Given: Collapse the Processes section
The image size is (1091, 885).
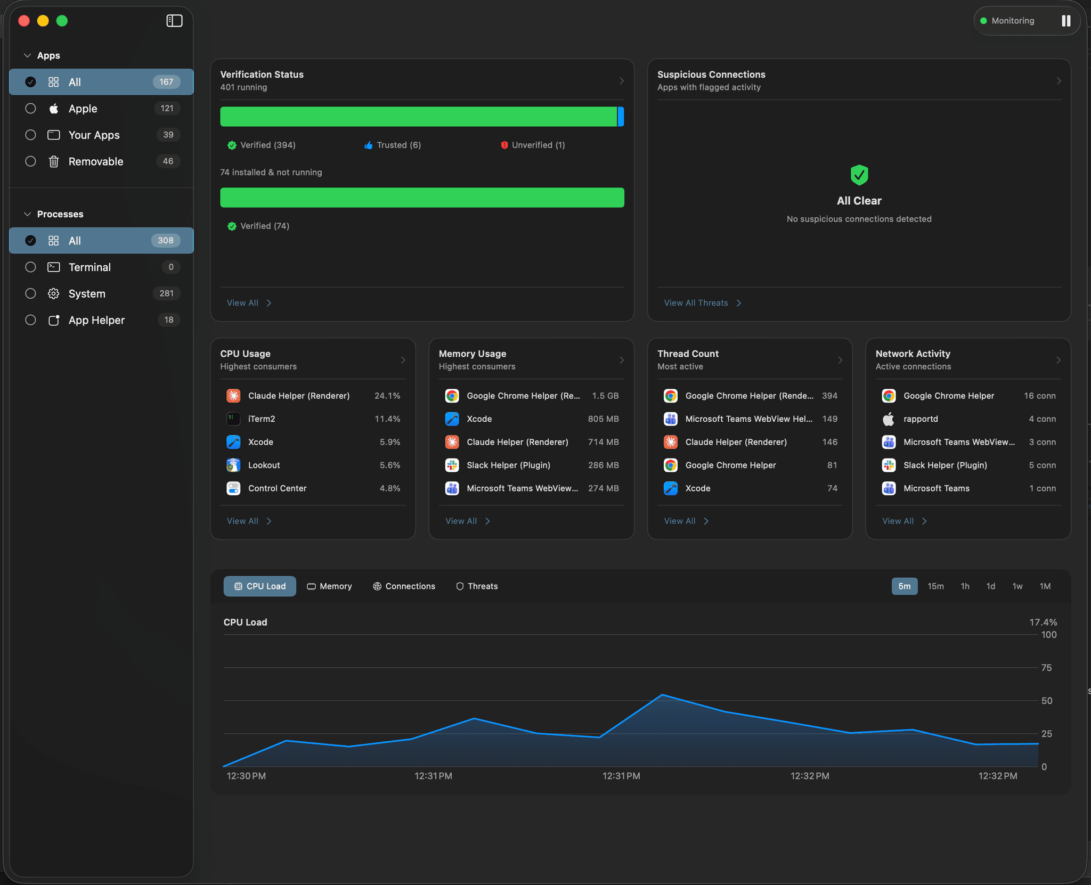Looking at the screenshot, I should [27, 214].
